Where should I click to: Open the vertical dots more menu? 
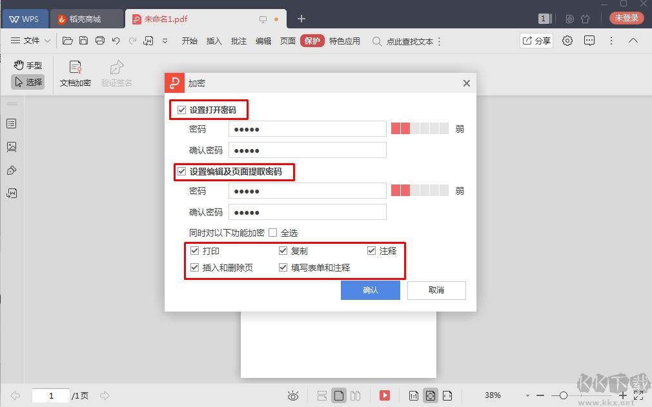(611, 41)
